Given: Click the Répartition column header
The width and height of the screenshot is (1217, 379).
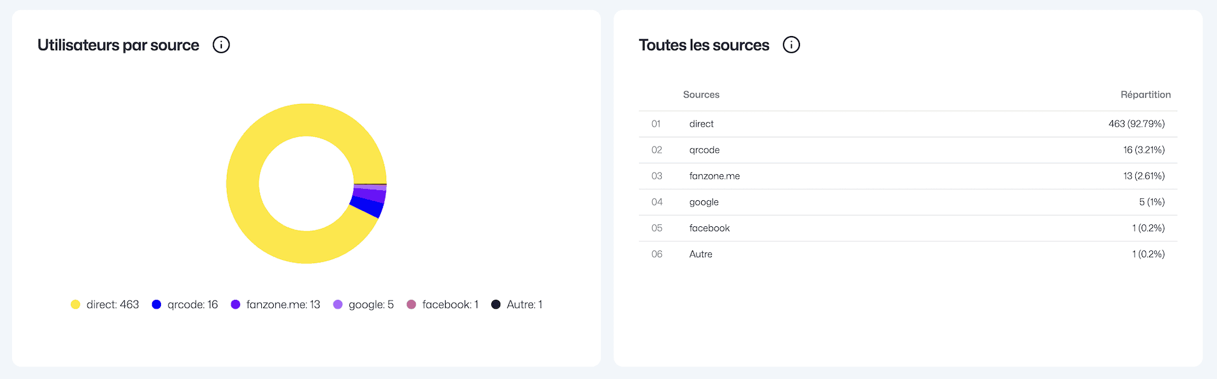Looking at the screenshot, I should tap(1145, 94).
